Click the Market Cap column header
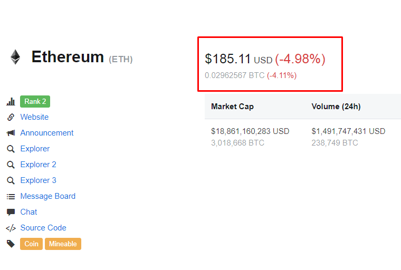The height and width of the screenshot is (270, 401). pyautogui.click(x=233, y=107)
